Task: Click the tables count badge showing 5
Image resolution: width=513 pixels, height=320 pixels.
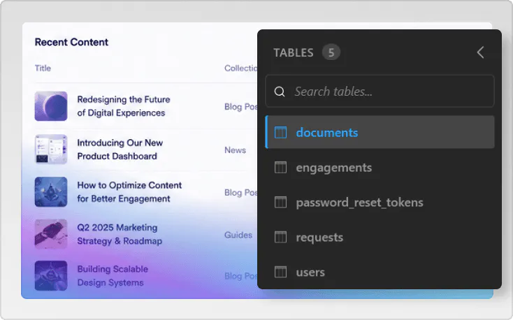Action: click(331, 52)
